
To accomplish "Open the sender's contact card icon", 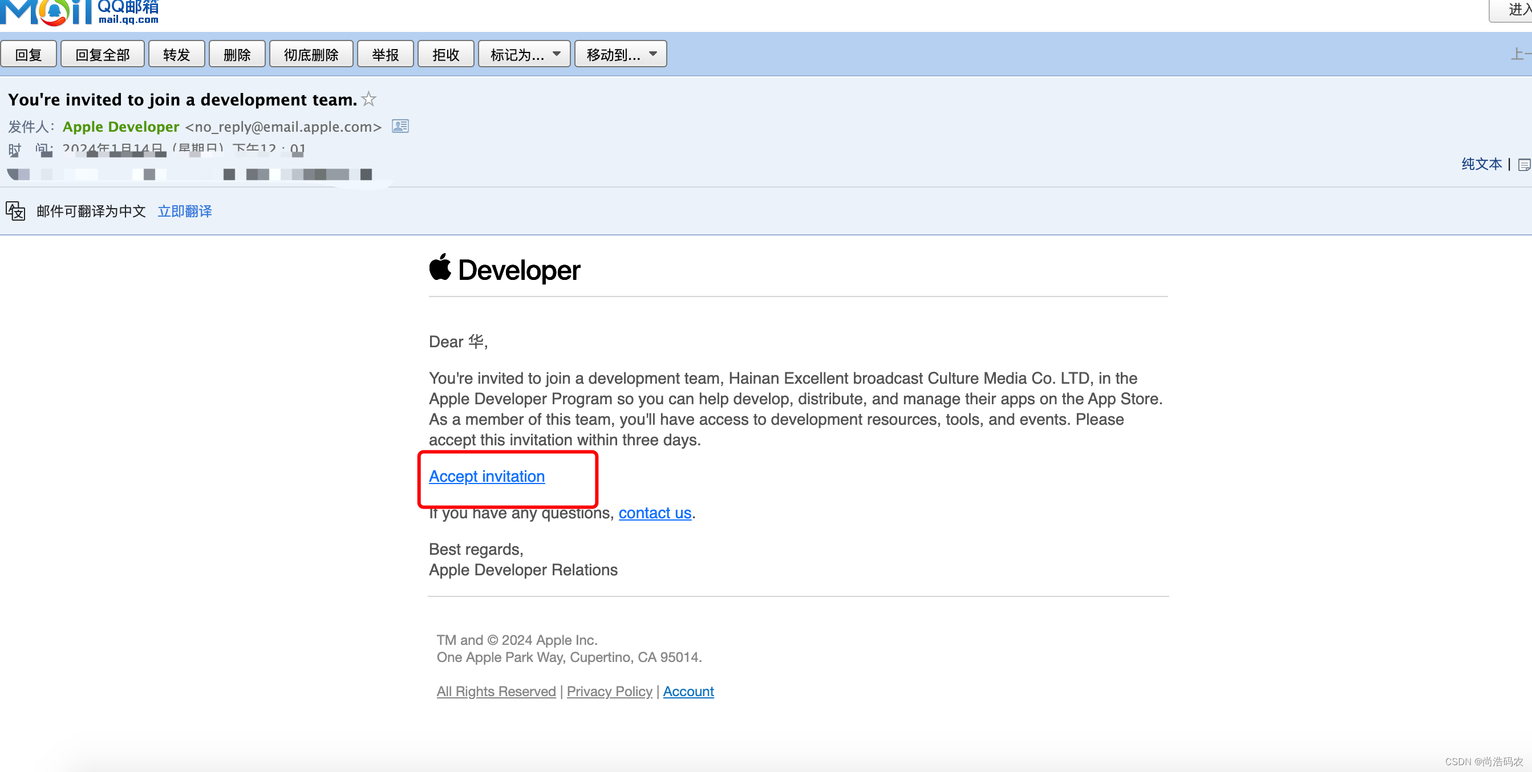I will point(400,126).
